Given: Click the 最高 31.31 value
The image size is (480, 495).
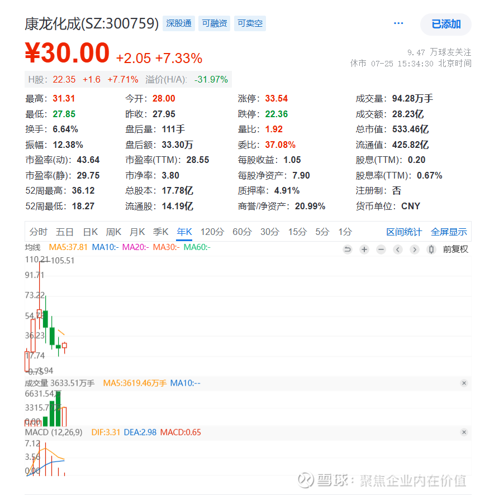Looking at the screenshot, I should (64, 98).
